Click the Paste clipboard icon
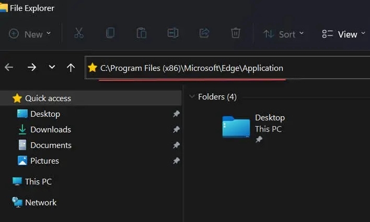 coord(141,33)
